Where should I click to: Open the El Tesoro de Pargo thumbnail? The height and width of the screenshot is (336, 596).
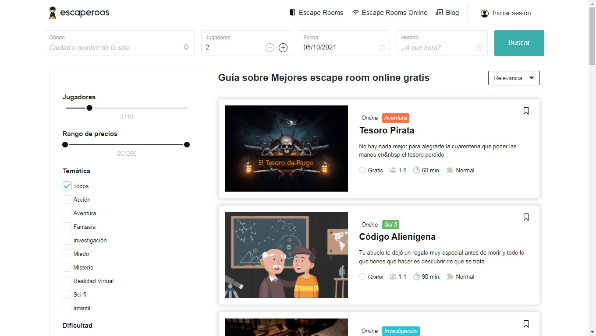(x=287, y=148)
